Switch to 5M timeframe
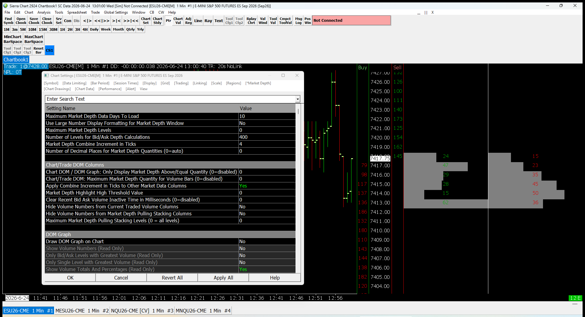 [23, 29]
